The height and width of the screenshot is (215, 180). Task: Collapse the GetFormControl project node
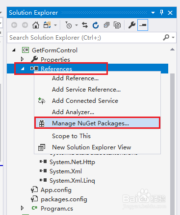(14, 50)
